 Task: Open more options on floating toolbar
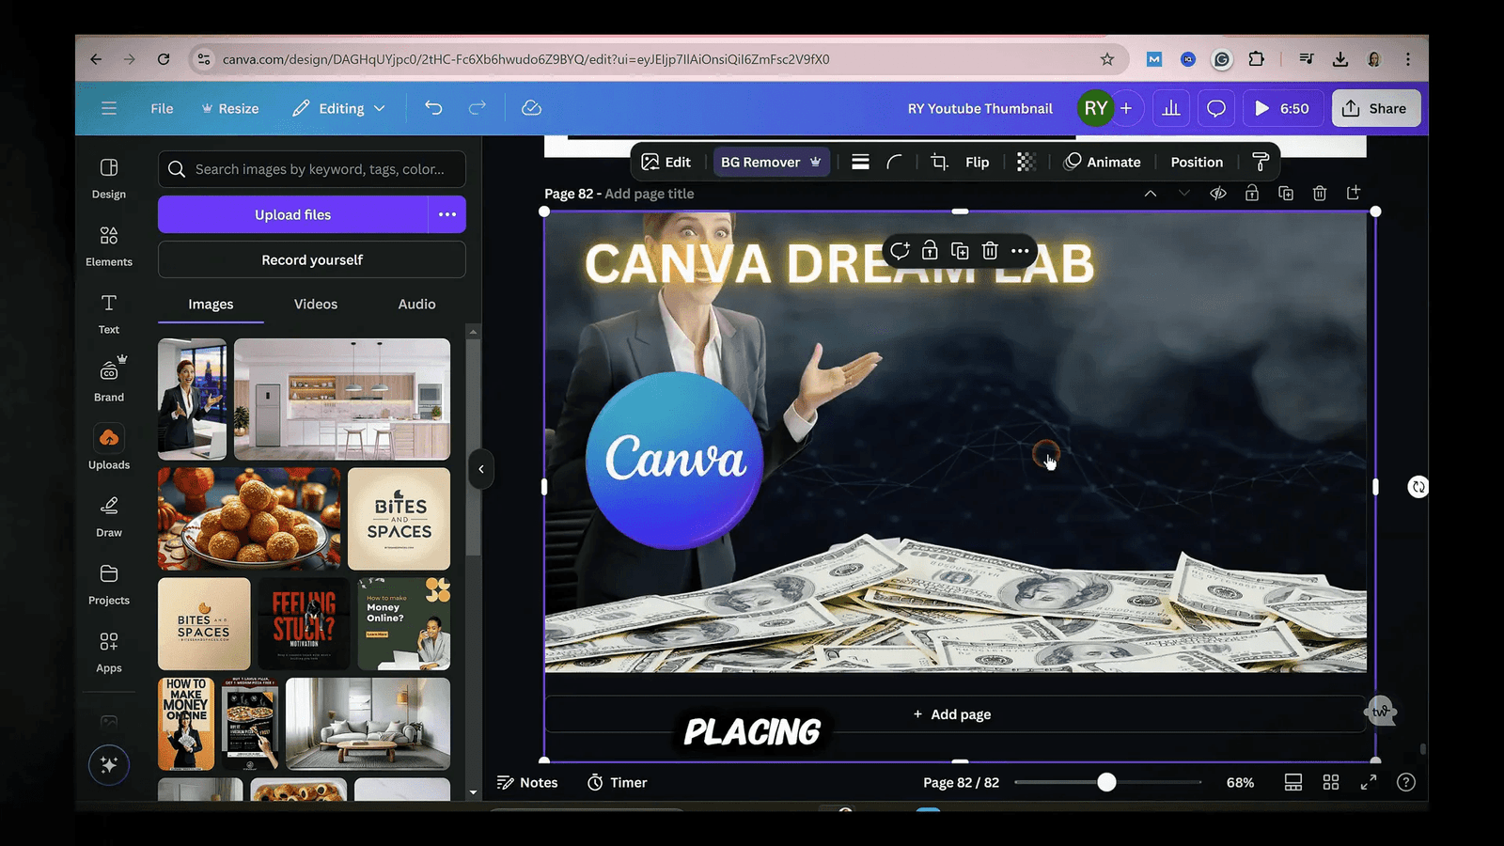click(1020, 250)
